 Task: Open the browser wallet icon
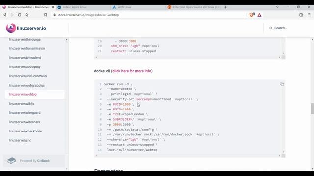point(301,15)
